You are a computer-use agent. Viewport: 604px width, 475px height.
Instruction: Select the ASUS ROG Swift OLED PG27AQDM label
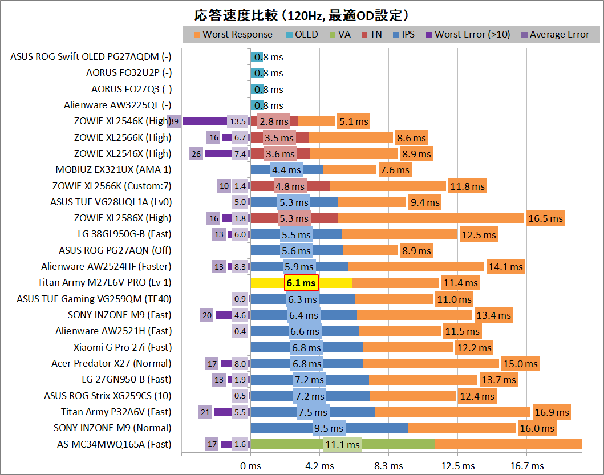click(91, 56)
